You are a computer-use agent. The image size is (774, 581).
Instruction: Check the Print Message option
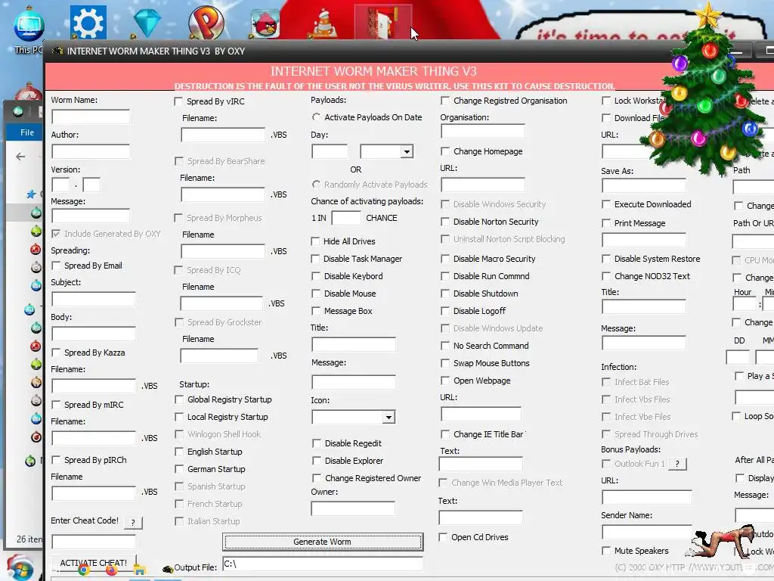click(x=606, y=223)
